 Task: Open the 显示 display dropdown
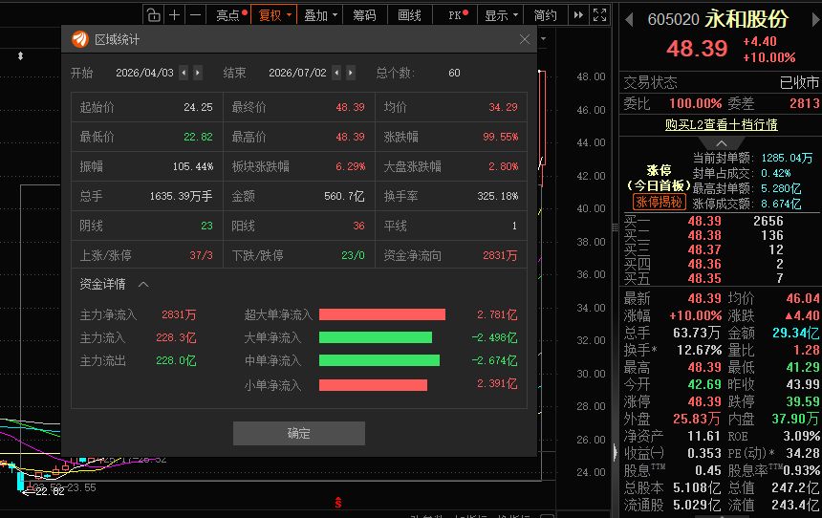tap(500, 15)
